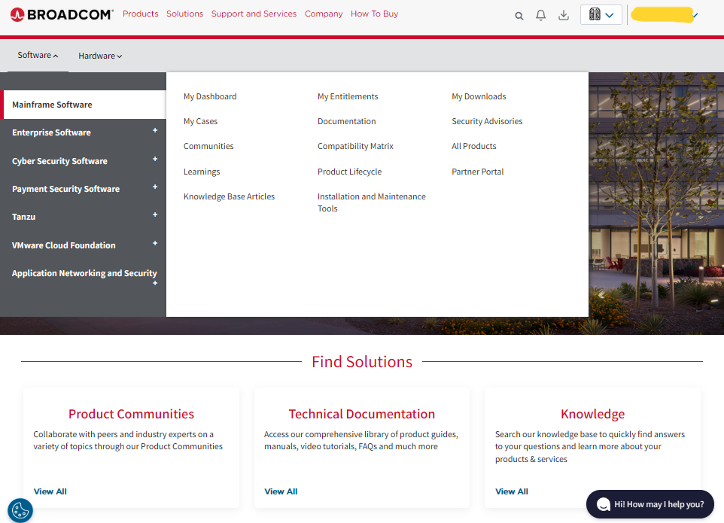Open My Downloads link
This screenshot has height=523, width=724.
pyautogui.click(x=479, y=96)
